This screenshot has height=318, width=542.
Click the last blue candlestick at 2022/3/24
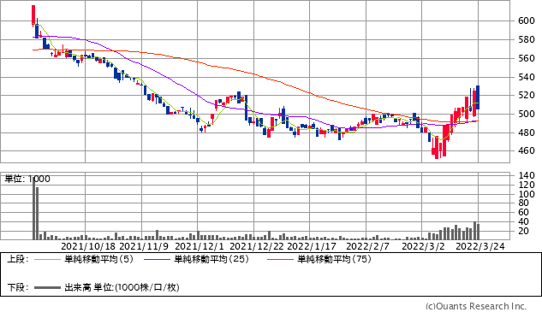click(478, 97)
